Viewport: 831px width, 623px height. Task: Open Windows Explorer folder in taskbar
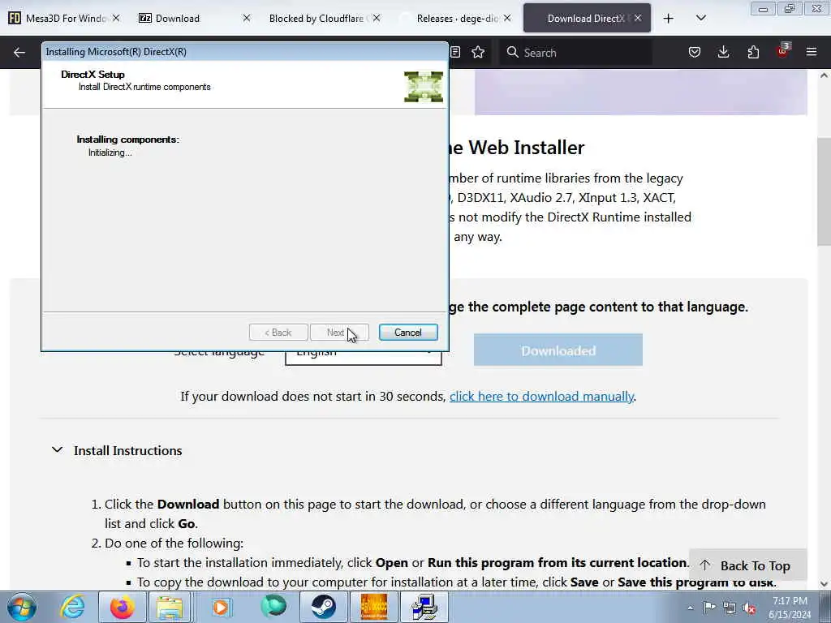pyautogui.click(x=170, y=607)
